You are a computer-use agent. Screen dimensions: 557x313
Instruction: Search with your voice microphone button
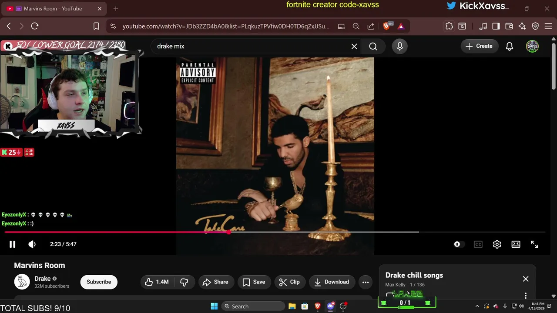(x=400, y=47)
